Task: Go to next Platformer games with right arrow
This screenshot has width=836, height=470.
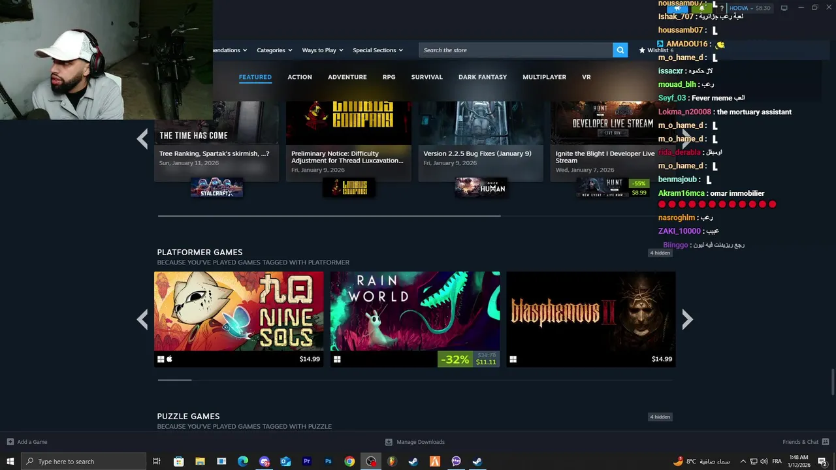Action: [687, 319]
